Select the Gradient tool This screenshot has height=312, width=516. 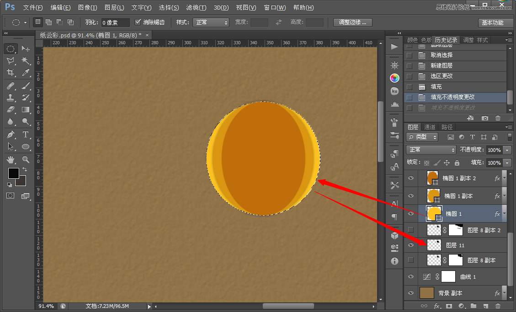[x=26, y=109]
